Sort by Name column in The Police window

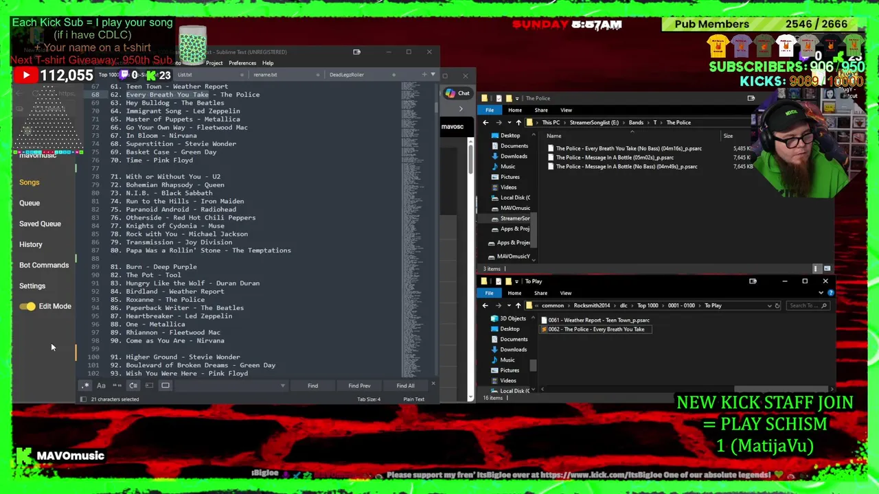tap(553, 136)
